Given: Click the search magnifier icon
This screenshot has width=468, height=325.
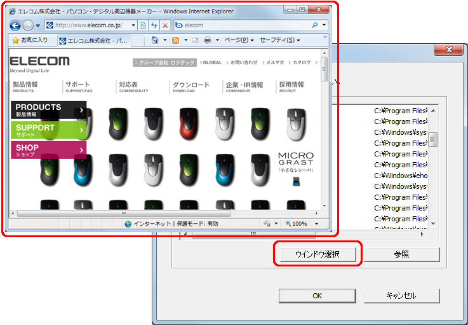Looking at the screenshot, I should (x=314, y=25).
